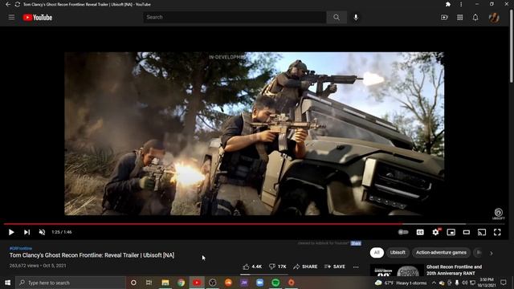
Task: Select the All filter chip
Action: pos(377,253)
